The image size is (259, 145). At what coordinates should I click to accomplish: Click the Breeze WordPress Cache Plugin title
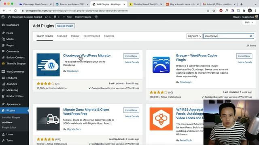197,58
